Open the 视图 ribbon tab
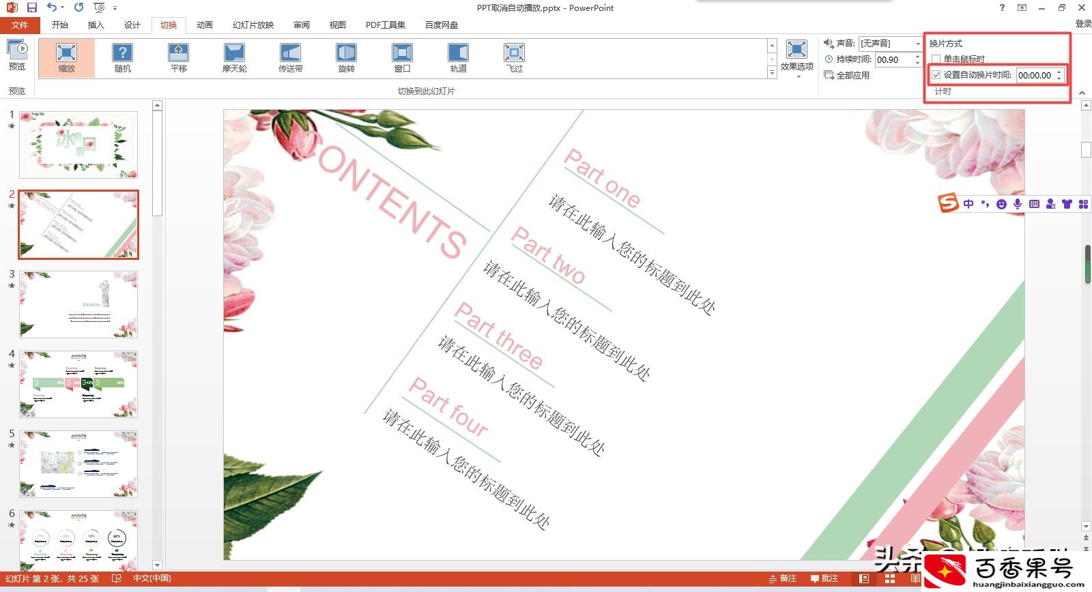Viewport: 1092px width, 592px height. pos(338,25)
